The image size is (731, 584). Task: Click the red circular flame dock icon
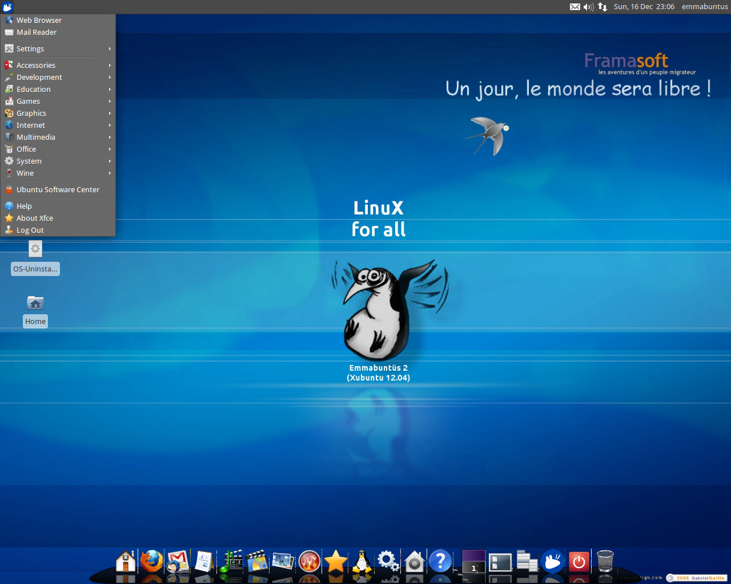point(310,562)
